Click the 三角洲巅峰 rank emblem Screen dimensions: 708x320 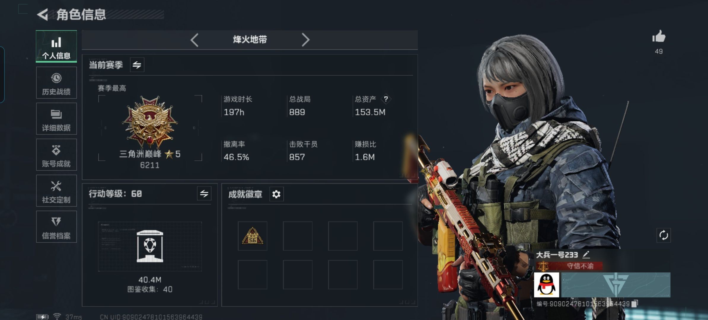coord(150,122)
